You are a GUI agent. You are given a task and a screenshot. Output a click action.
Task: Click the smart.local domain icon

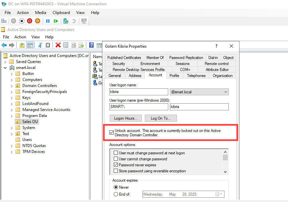pos(12,68)
